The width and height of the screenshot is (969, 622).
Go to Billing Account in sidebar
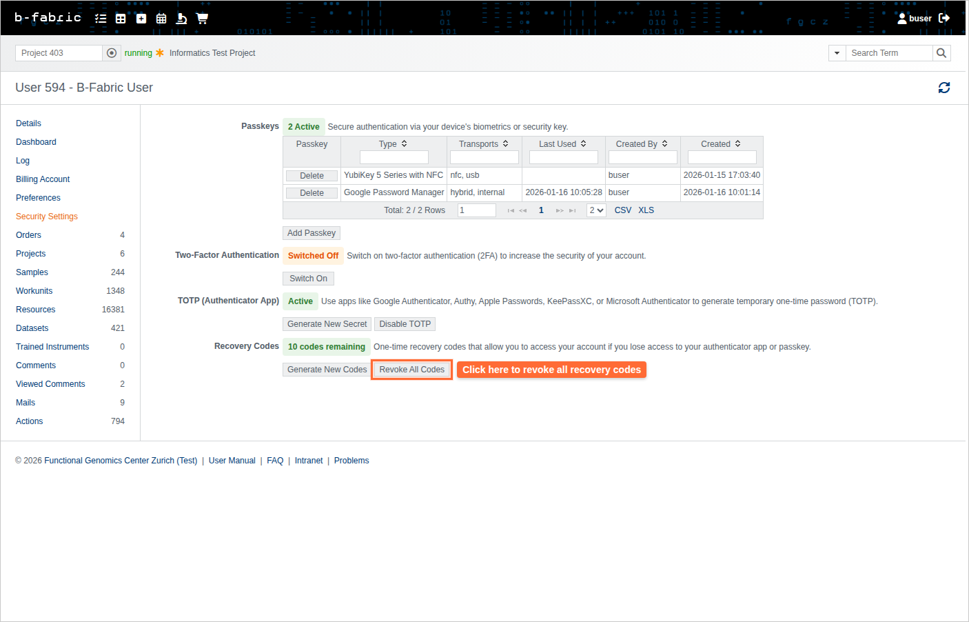click(43, 179)
